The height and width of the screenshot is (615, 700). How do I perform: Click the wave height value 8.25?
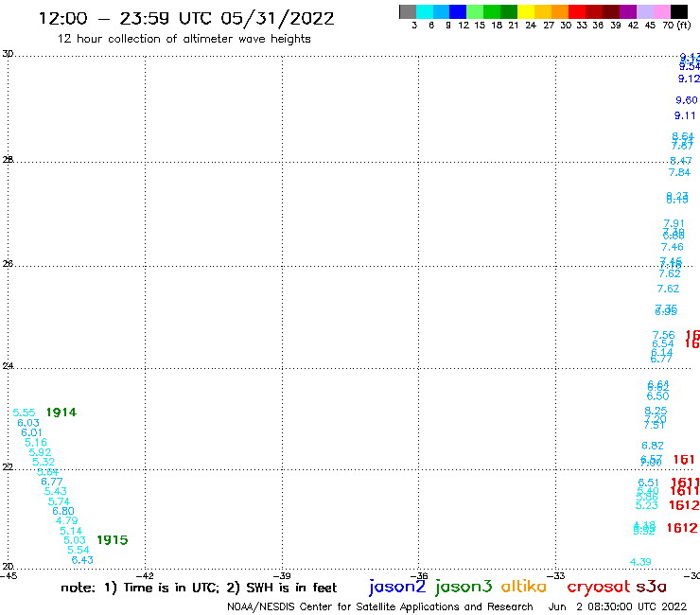[656, 411]
